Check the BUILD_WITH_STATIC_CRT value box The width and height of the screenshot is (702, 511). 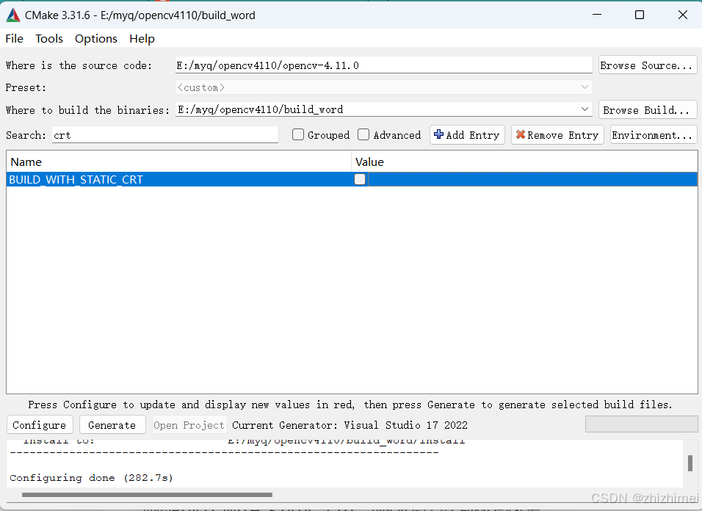click(360, 179)
